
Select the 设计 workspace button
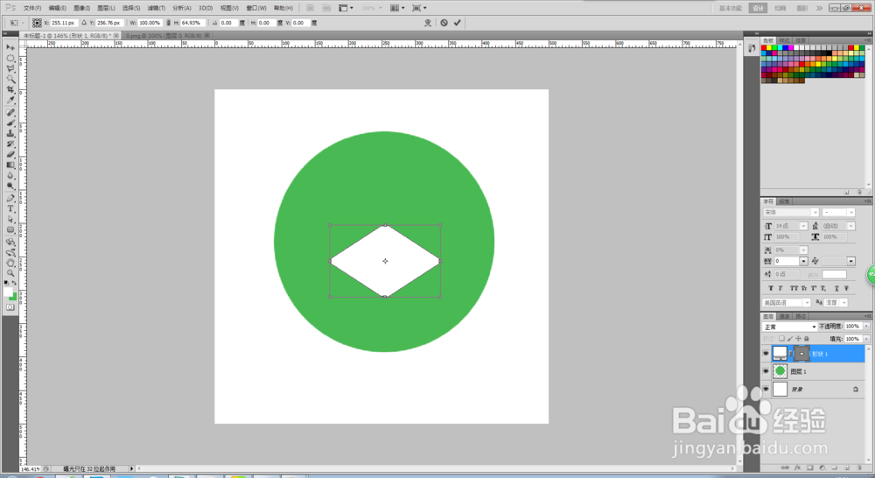758,8
